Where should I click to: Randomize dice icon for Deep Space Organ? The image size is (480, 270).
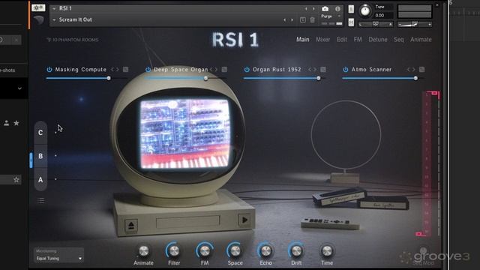(224, 70)
